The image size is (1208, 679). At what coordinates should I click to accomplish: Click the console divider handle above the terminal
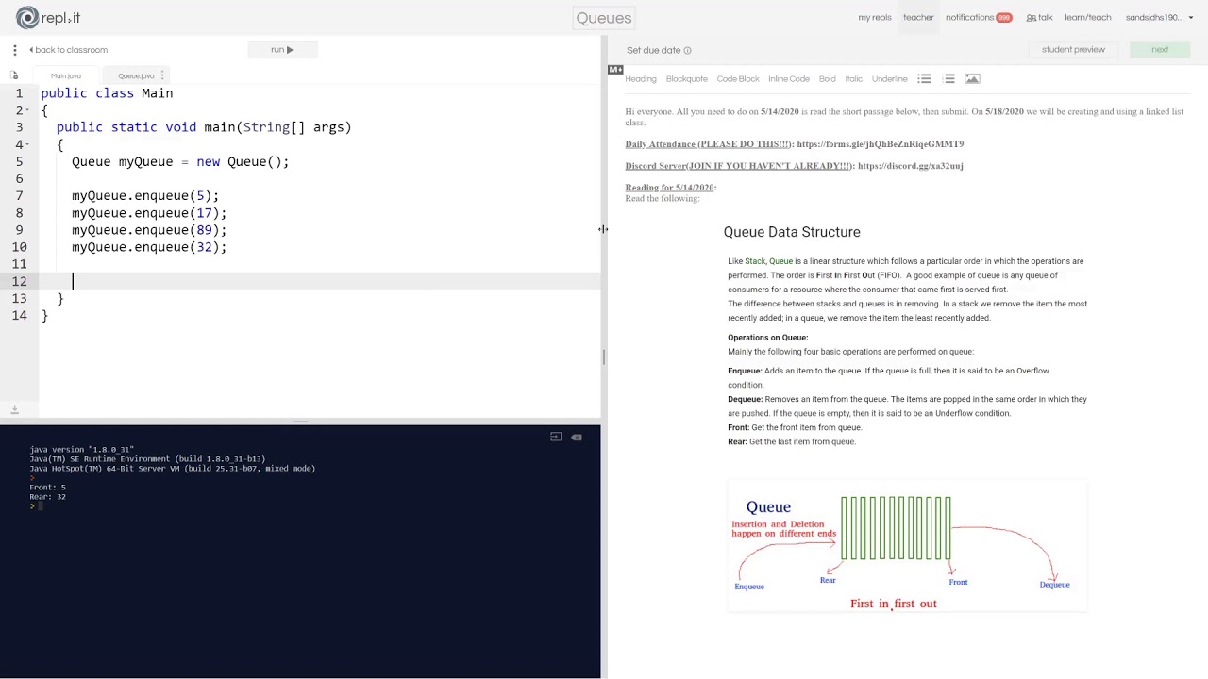point(300,421)
